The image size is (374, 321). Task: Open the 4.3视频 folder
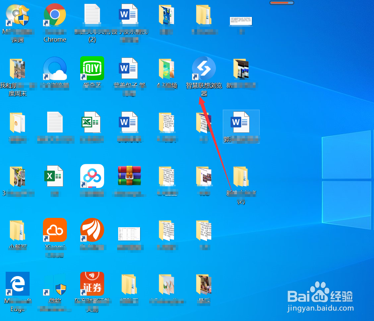(166, 69)
